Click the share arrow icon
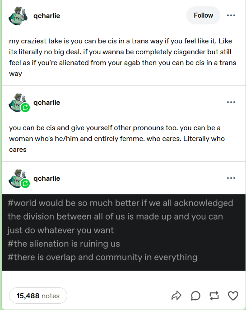 tap(176, 296)
